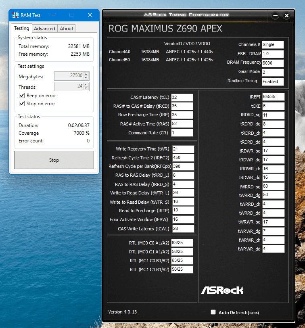Minimize the ASRock Timing Configurator window
This screenshot has width=305, height=328.
[275, 15]
